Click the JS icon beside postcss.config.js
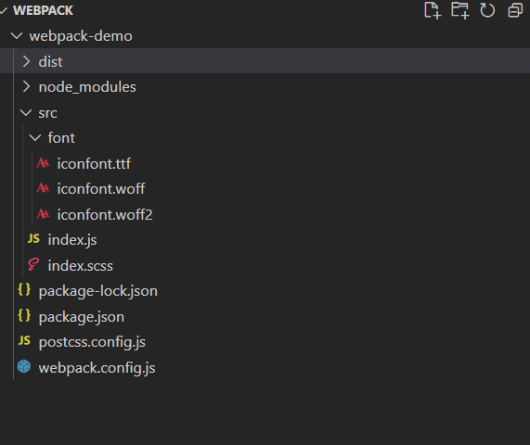Viewport: 530px width, 445px height. pos(24,340)
